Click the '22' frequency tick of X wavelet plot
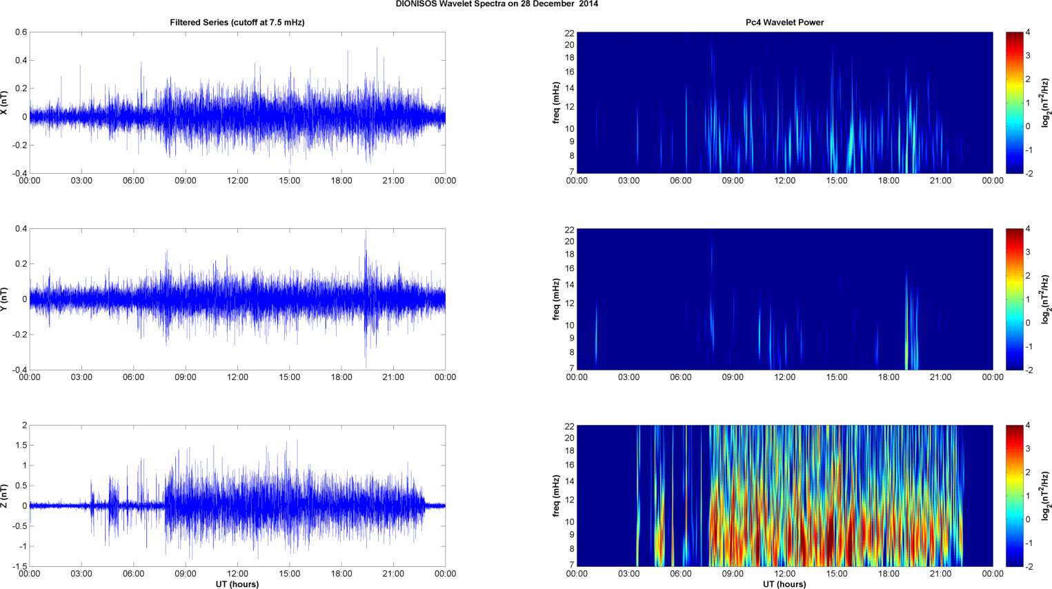Screen dimensions: 1052x589 click(570, 33)
